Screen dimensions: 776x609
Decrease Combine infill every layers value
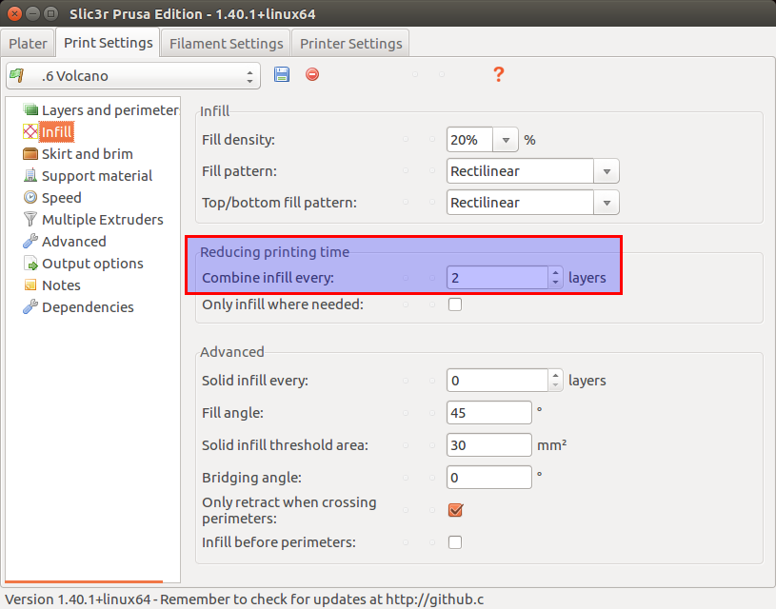coord(555,283)
